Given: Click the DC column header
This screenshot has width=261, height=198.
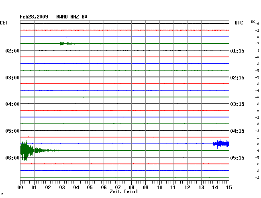Looking at the screenshot, I should [253, 22].
